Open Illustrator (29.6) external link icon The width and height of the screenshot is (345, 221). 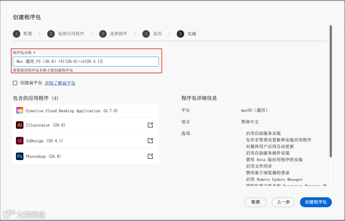(150, 125)
